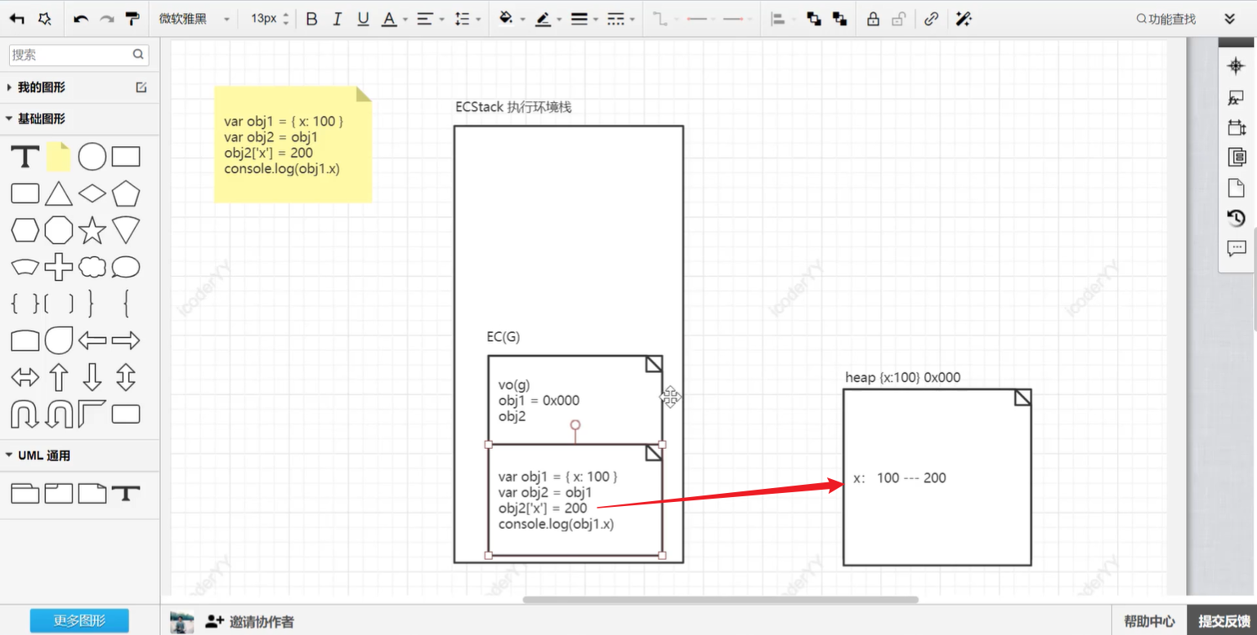Open the history clock icon in right panel
The height and width of the screenshot is (635, 1257).
click(x=1236, y=218)
